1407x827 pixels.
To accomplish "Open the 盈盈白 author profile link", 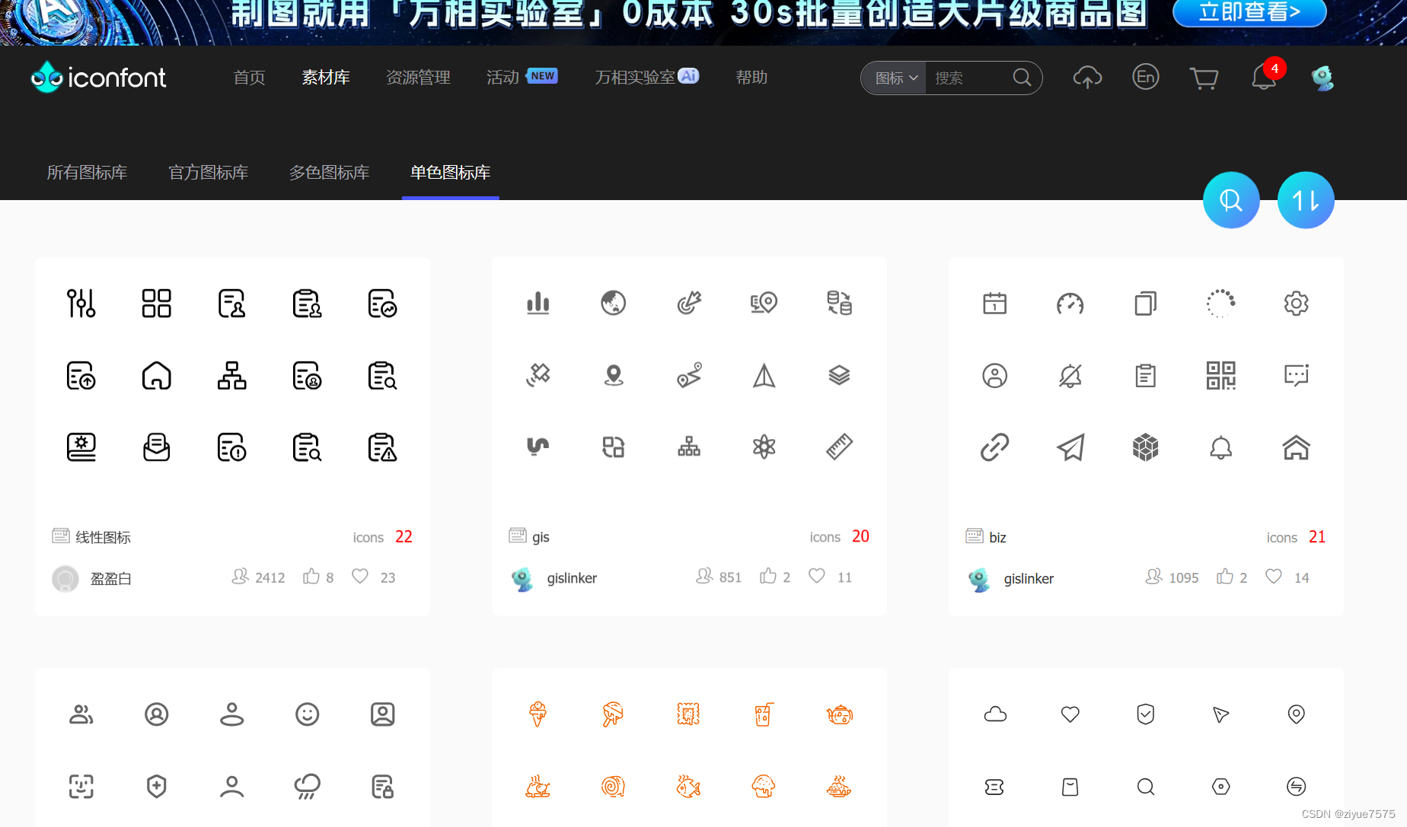I will pos(110,578).
